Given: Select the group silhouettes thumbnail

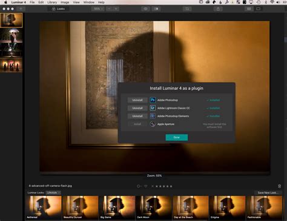Looking at the screenshot, I should point(12,65).
